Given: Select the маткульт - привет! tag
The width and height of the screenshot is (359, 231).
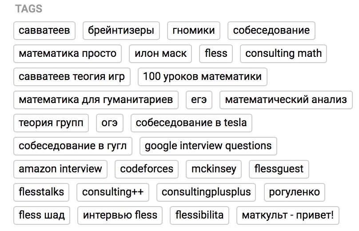Looking at the screenshot, I should pyautogui.click(x=287, y=215).
